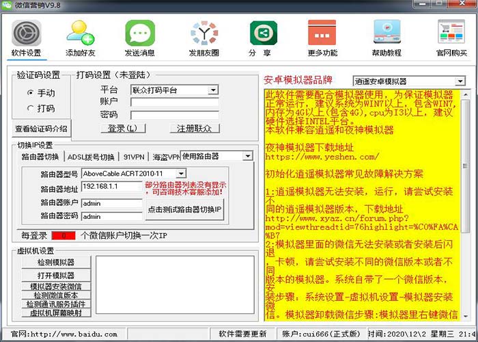The height and width of the screenshot is (342, 478).
Task: Click 检测通讯服务插件 button
Action: (56, 304)
